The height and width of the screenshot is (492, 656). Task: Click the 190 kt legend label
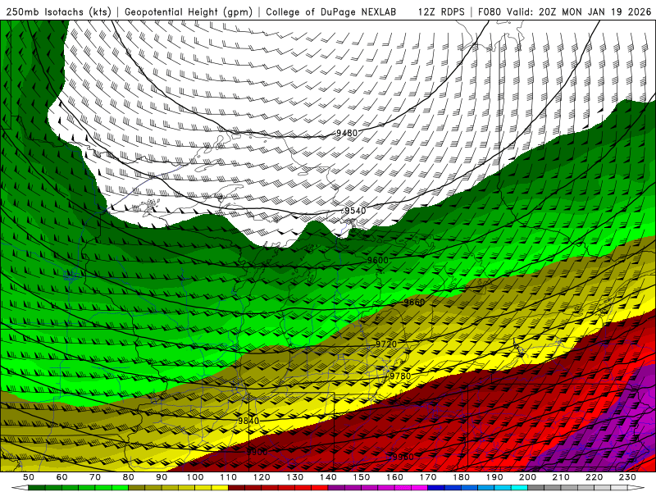(x=494, y=477)
